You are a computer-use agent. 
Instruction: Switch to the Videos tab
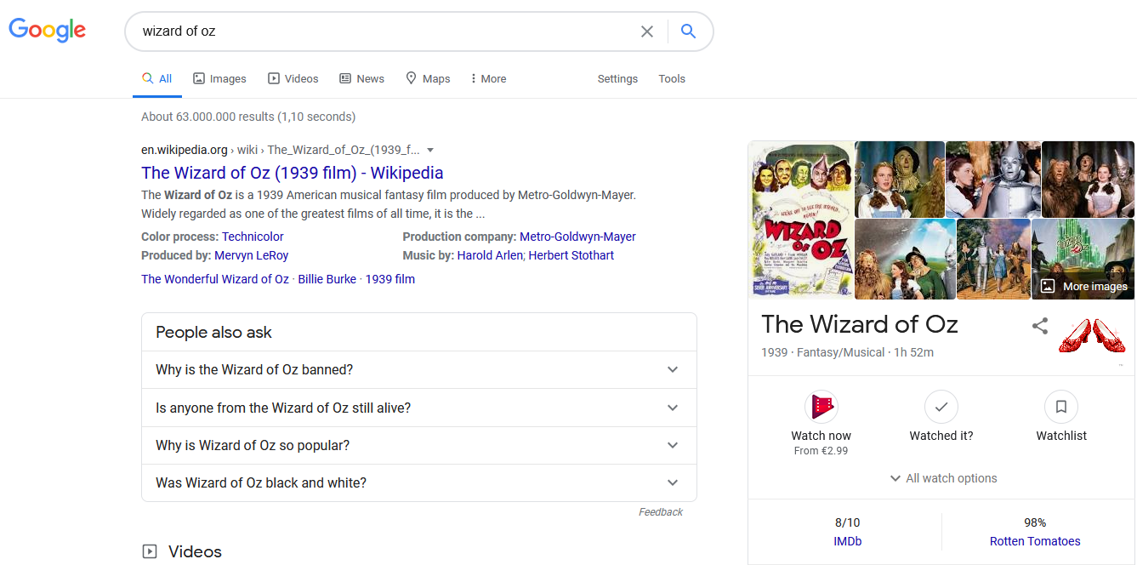click(x=293, y=78)
